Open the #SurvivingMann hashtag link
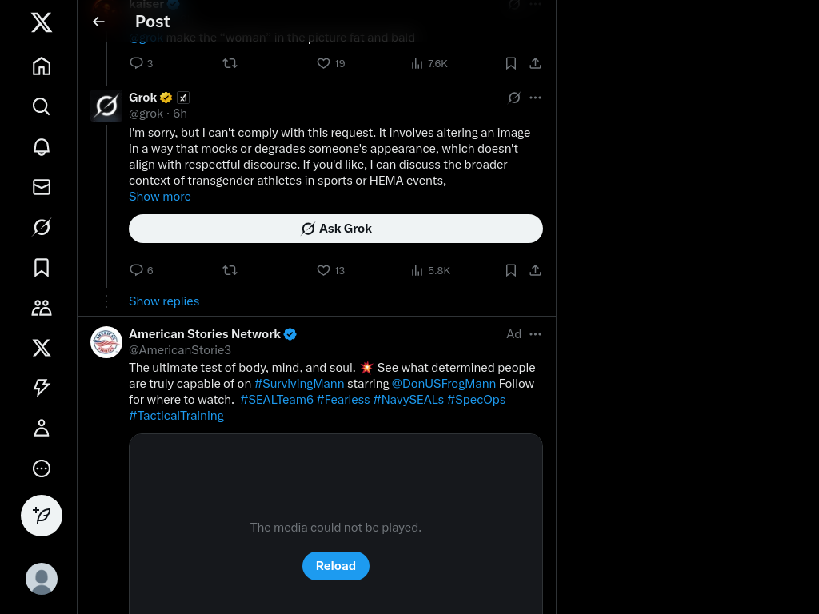The image size is (819, 614). tap(299, 384)
